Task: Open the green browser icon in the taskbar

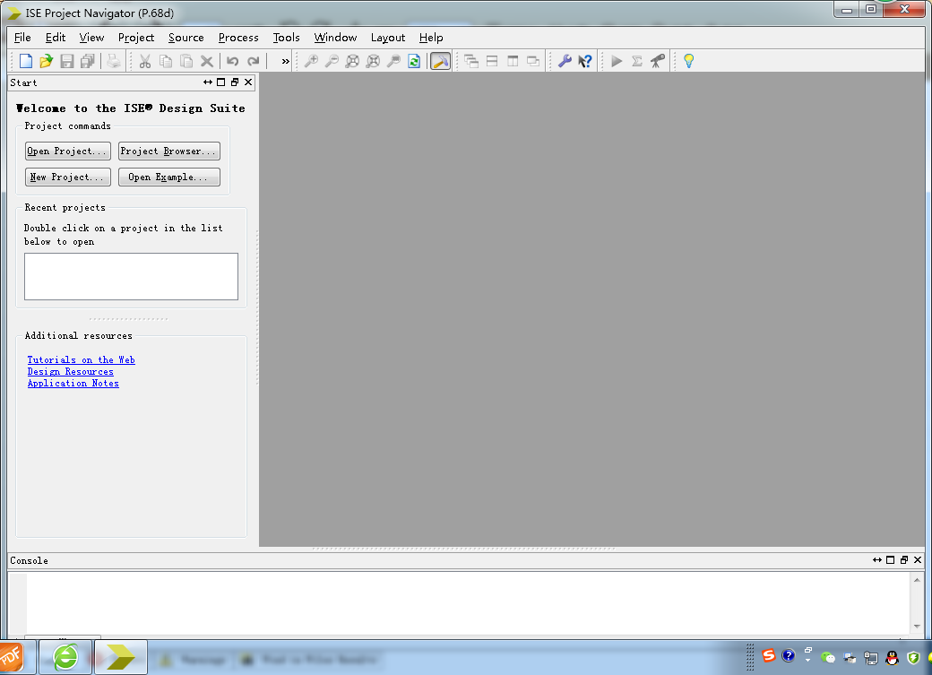Action: click(65, 658)
